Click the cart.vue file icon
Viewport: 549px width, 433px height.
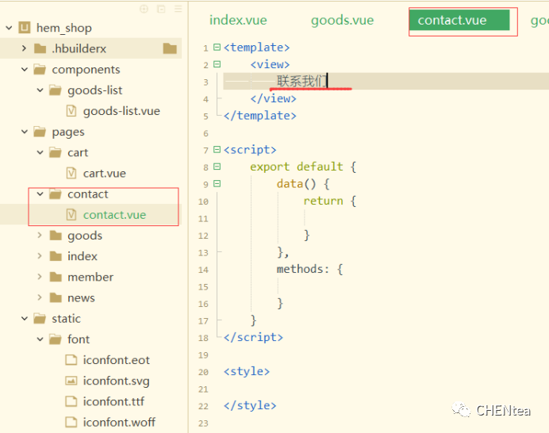pos(71,173)
